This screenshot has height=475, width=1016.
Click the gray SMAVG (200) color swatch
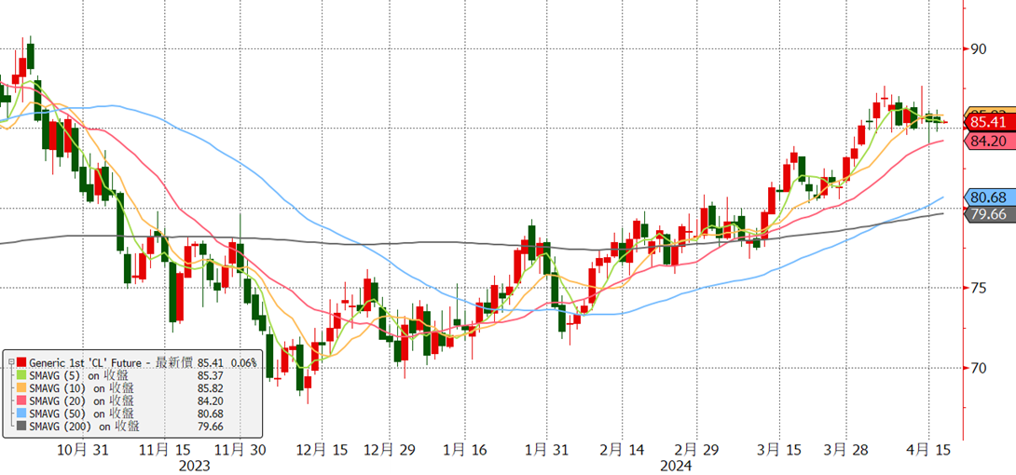(x=22, y=427)
